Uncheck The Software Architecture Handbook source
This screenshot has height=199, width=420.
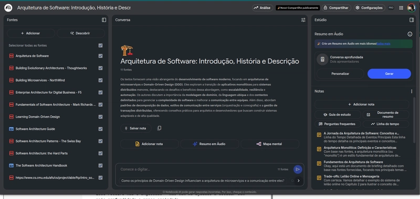coord(100,165)
